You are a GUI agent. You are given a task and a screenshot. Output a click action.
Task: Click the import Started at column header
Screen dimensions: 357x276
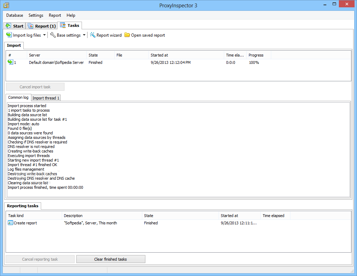click(186, 55)
